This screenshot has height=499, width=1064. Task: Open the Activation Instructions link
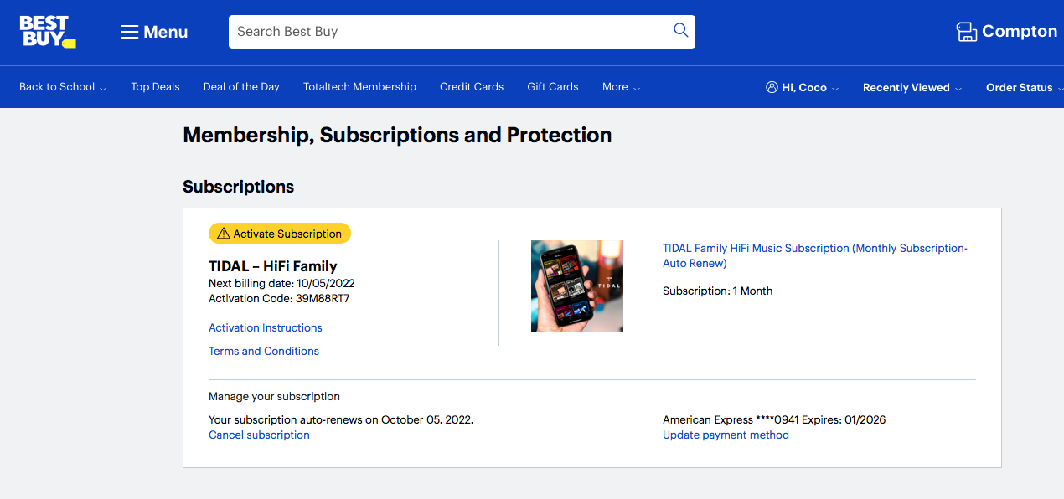[266, 327]
